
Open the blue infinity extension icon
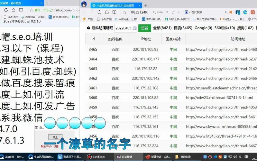click(x=245, y=12)
